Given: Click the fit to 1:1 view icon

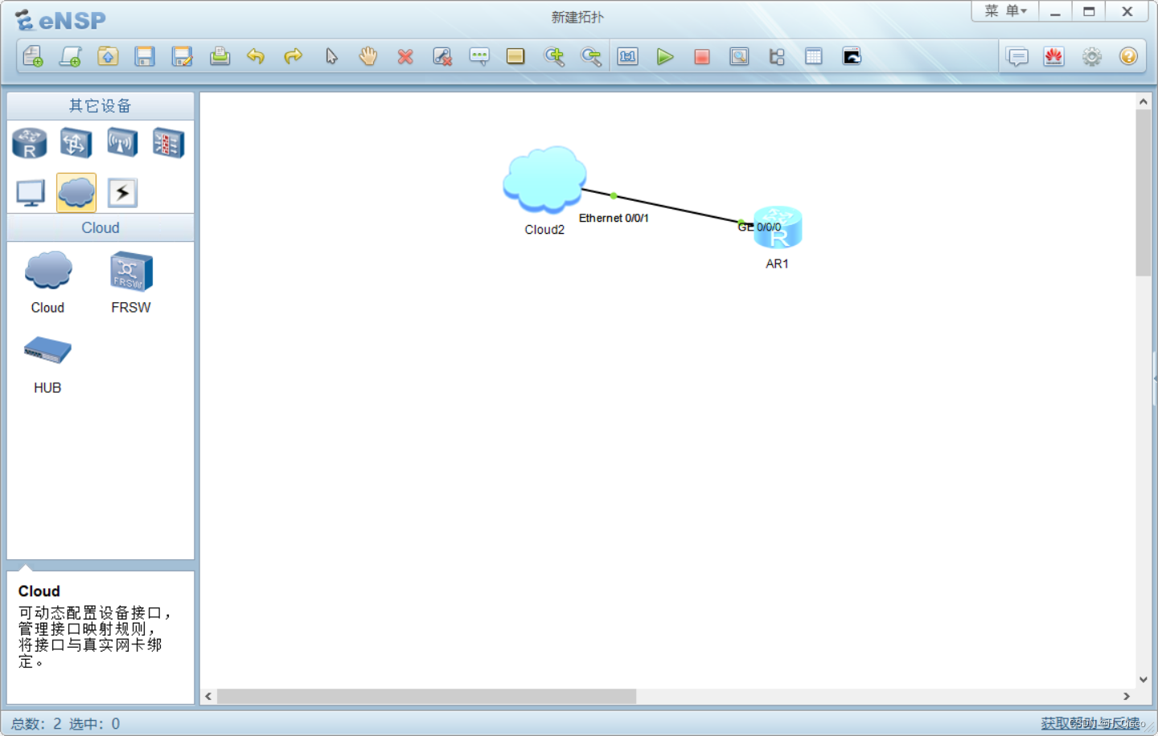Looking at the screenshot, I should [628, 56].
